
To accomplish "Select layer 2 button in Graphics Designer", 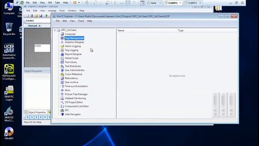I will (x=36, y=117).
